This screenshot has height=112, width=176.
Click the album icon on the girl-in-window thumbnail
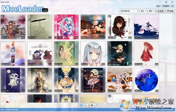(56, 43)
